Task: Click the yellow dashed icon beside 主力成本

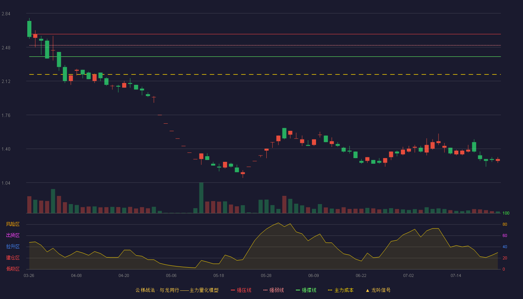Action: point(330,290)
